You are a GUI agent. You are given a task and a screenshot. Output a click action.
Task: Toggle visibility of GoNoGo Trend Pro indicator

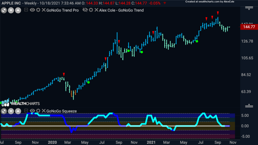[x=32, y=10]
